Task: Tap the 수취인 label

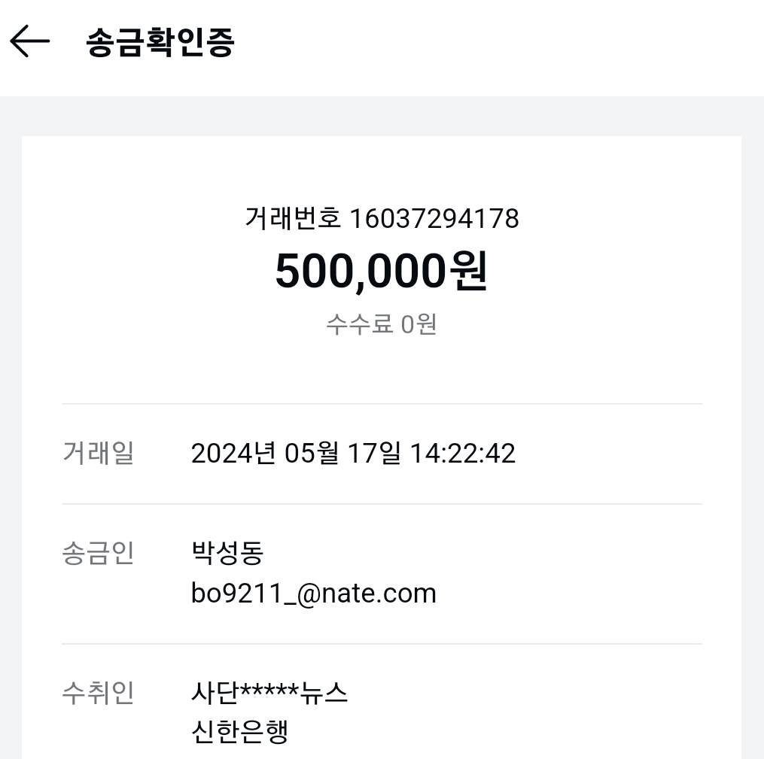Action: tap(98, 694)
